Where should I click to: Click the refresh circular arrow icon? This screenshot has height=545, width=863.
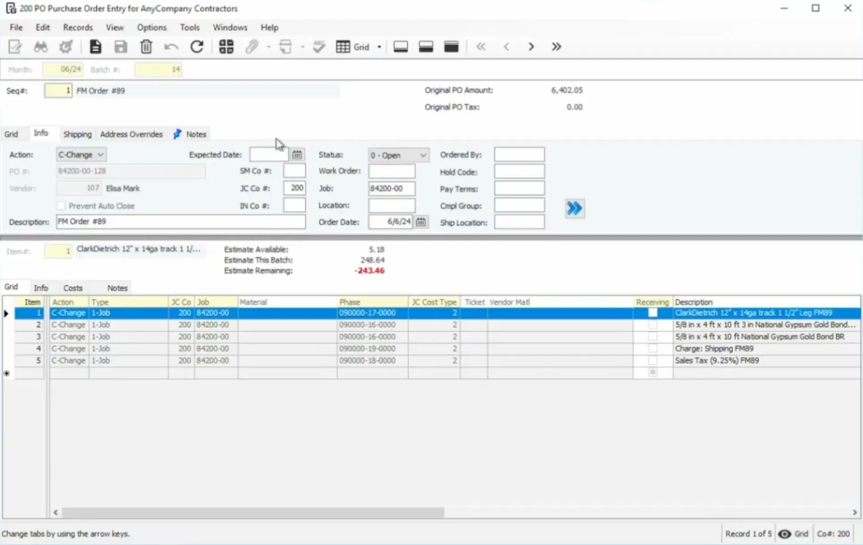197,47
